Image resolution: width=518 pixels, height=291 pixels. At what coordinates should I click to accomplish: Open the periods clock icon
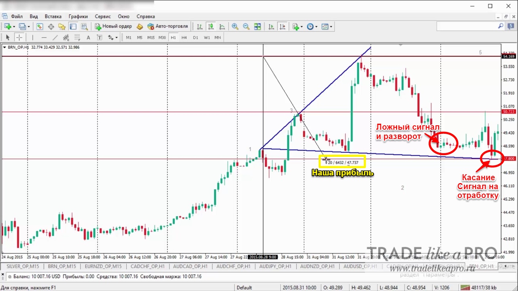(310, 27)
